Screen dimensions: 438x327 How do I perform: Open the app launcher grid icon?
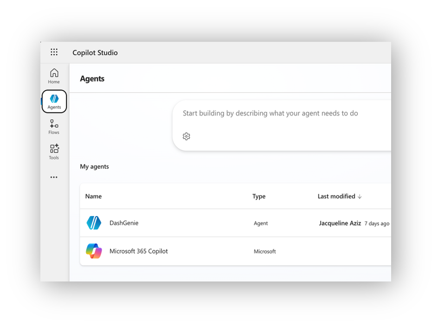(x=54, y=52)
